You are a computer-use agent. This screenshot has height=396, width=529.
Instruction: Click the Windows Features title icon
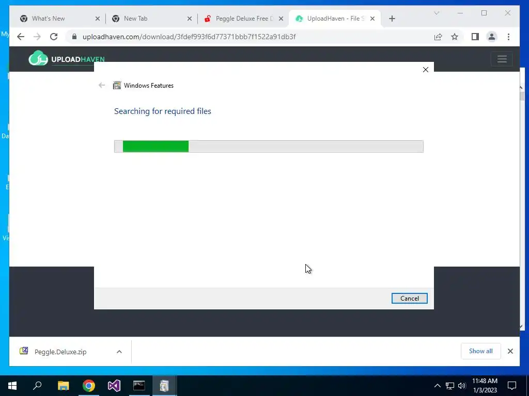point(117,85)
